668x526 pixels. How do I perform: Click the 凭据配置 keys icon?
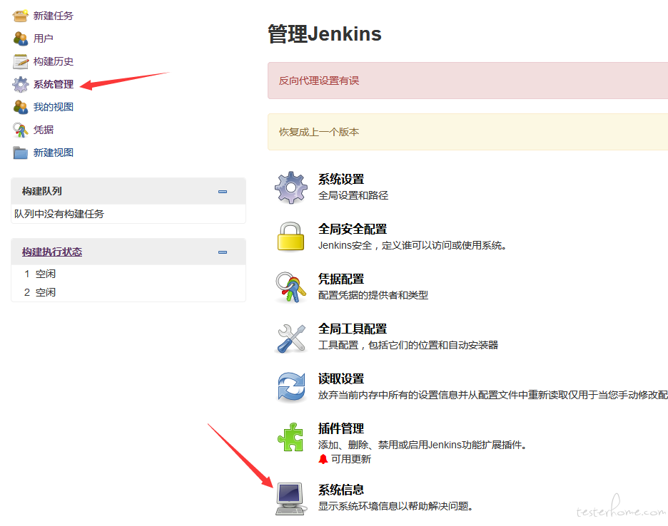pos(291,287)
